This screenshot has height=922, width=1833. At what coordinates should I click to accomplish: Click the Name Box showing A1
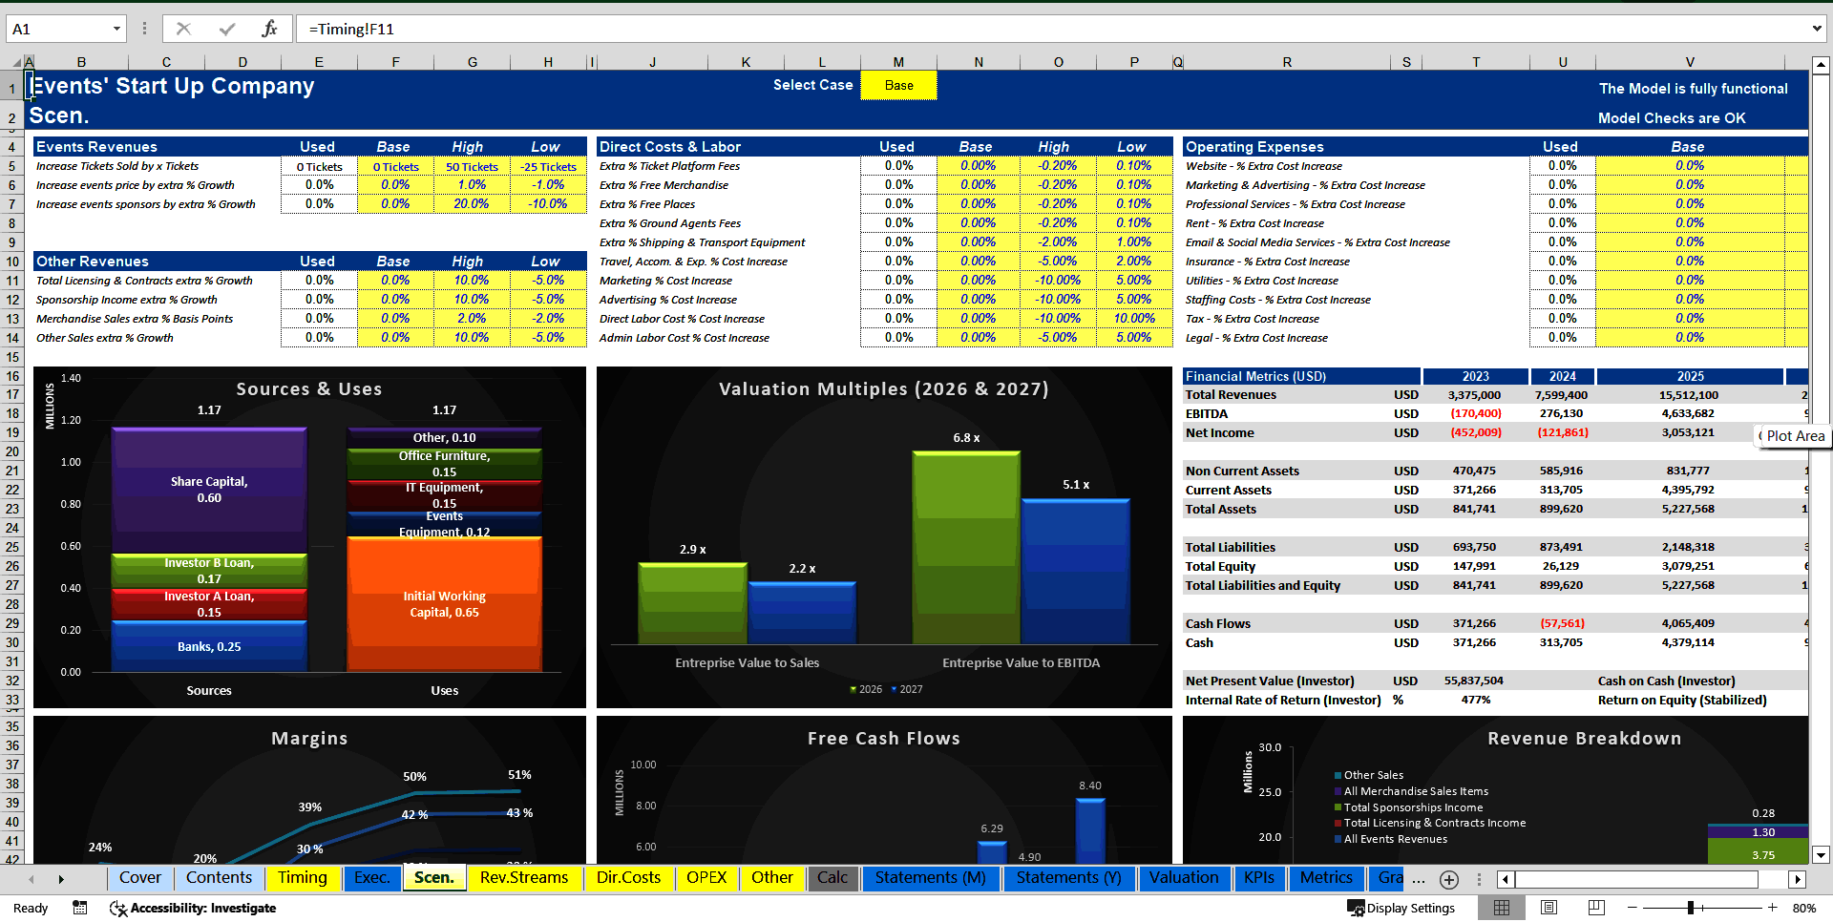pyautogui.click(x=57, y=29)
